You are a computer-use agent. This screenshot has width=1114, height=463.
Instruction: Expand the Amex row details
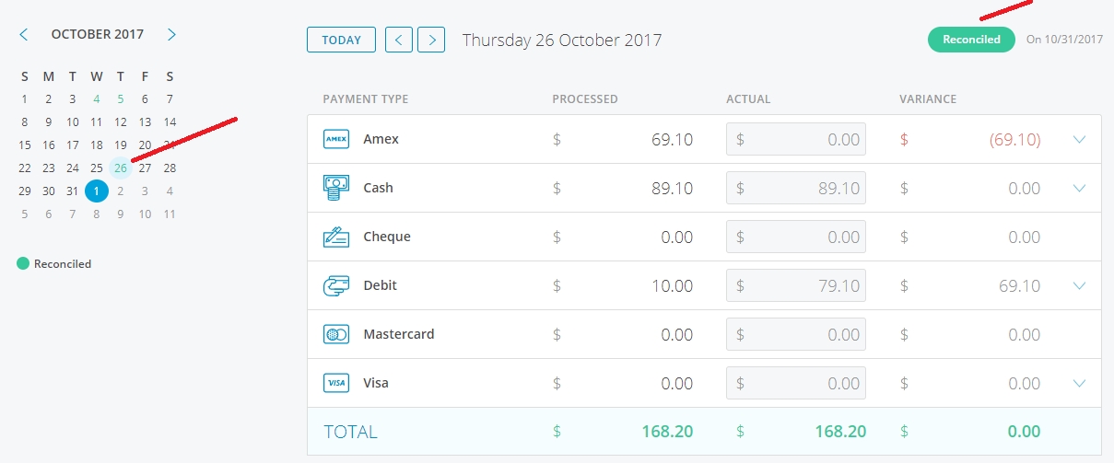(1080, 139)
